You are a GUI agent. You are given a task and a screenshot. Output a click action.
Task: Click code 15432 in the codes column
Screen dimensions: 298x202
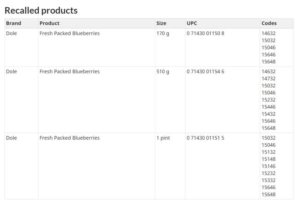(268, 114)
